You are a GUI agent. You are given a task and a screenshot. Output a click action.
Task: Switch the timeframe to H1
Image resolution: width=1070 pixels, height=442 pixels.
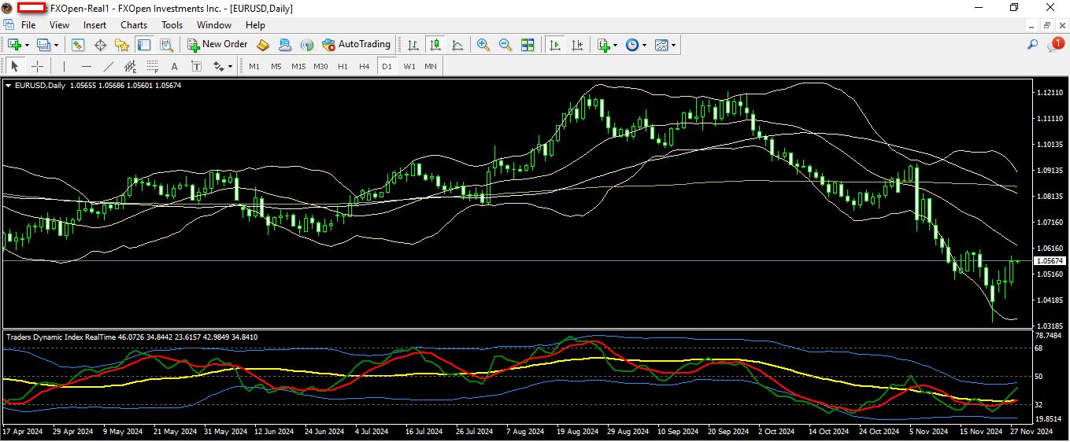click(342, 66)
